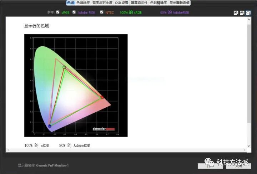Click 80% 的 AdobeRGB result below chart

click(75, 145)
